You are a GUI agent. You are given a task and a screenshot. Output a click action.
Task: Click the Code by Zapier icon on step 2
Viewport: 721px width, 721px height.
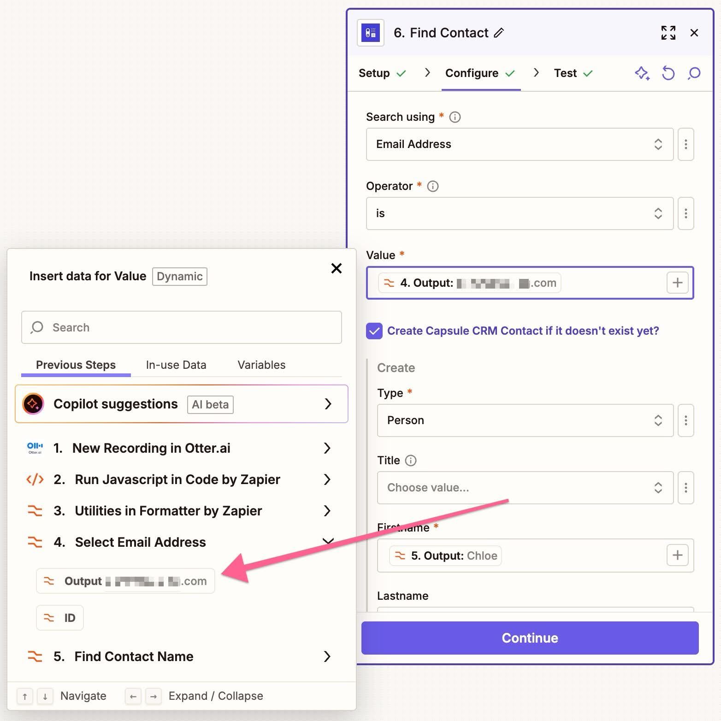pos(34,479)
